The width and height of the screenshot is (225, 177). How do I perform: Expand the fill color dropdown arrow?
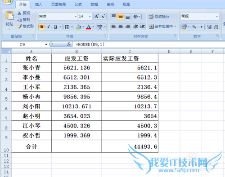click(x=83, y=27)
